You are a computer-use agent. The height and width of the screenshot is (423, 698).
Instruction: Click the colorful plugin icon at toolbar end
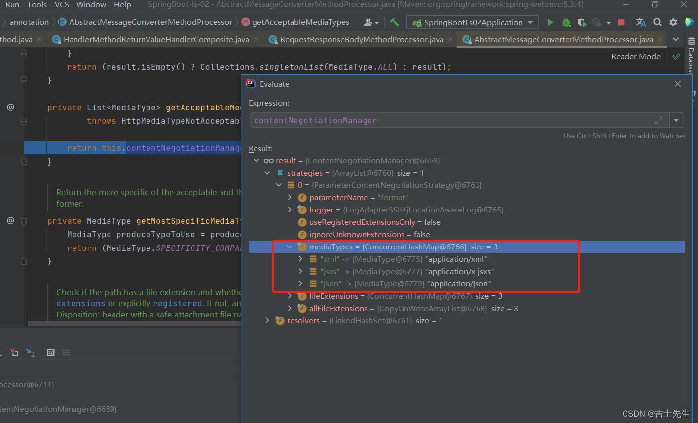tap(689, 22)
